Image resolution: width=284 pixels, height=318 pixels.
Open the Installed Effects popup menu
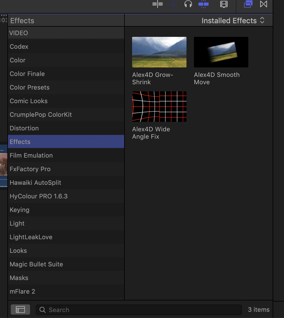233,20
